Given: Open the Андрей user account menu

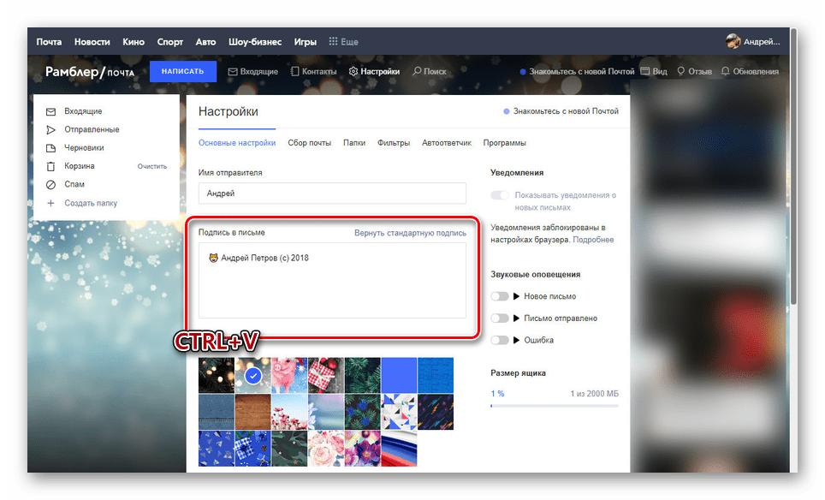Looking at the screenshot, I should coord(753,42).
